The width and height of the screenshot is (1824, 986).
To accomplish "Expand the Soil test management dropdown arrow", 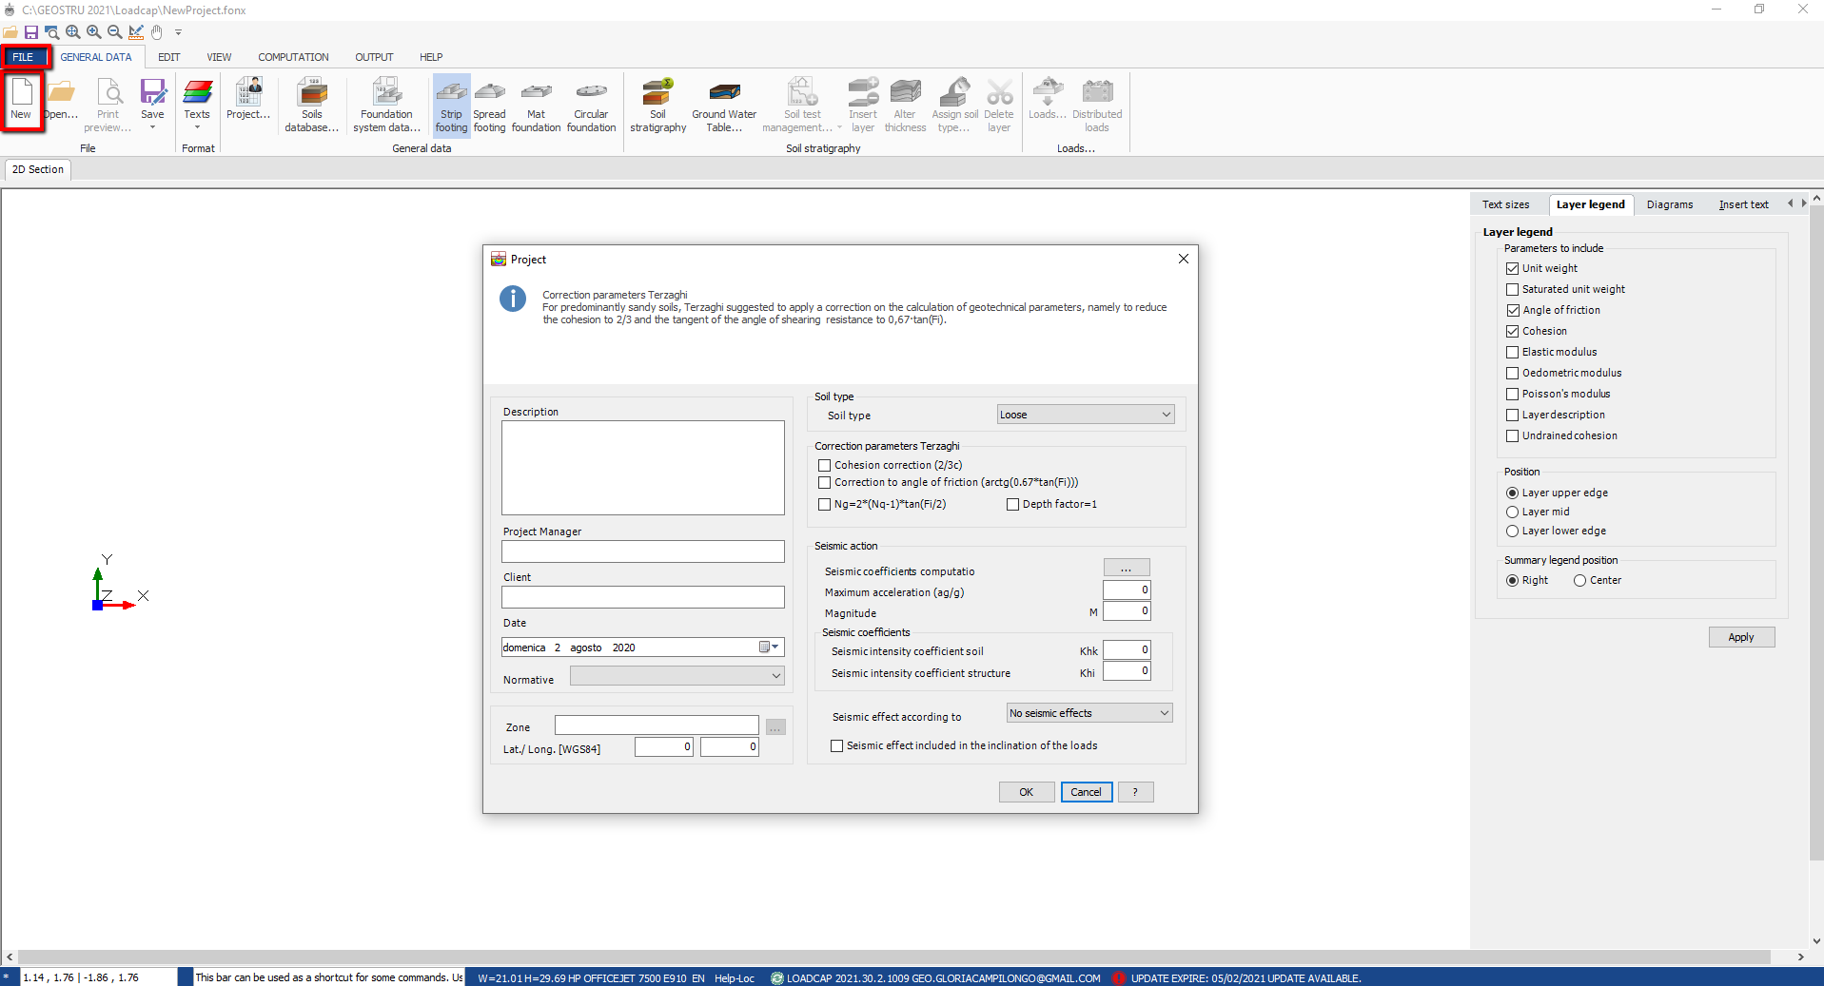I will pyautogui.click(x=838, y=128).
